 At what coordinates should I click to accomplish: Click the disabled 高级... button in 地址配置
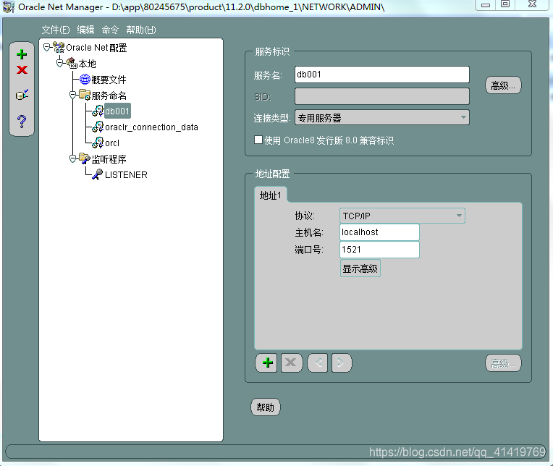pyautogui.click(x=503, y=363)
